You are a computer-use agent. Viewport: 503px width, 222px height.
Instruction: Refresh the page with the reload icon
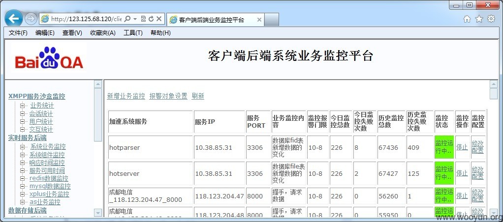click(x=151, y=19)
